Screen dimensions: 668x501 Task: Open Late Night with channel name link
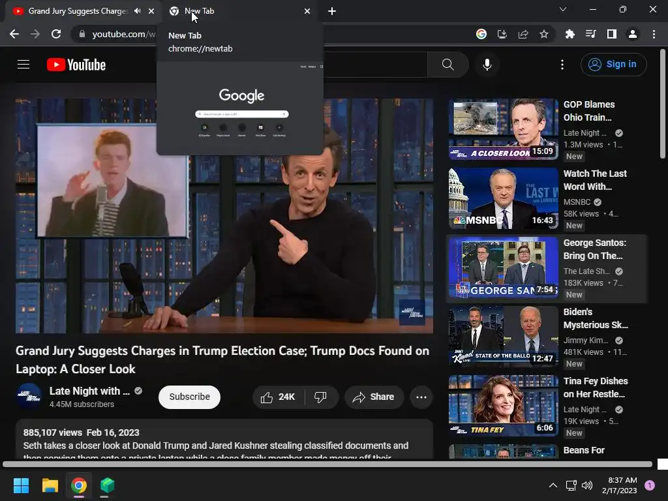pos(89,391)
